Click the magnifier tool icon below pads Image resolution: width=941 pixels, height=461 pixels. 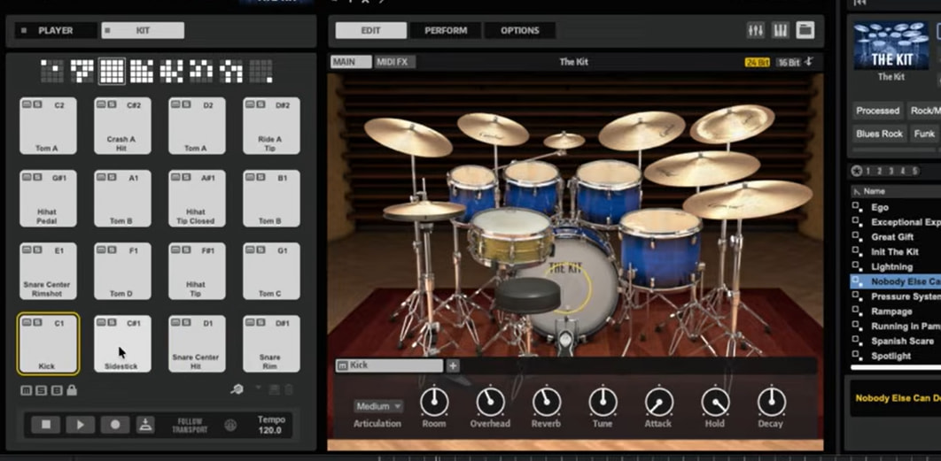237,389
